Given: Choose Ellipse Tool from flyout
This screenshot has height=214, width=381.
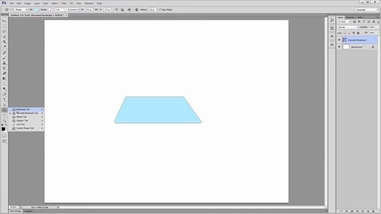Looking at the screenshot, I should pyautogui.click(x=26, y=117).
